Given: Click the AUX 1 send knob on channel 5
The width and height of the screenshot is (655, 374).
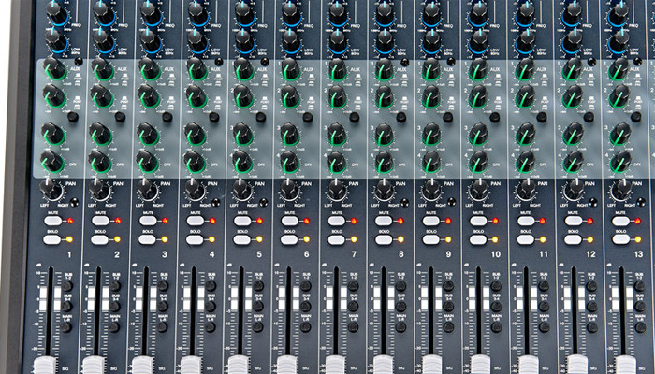Looking at the screenshot, I should click(x=243, y=69).
